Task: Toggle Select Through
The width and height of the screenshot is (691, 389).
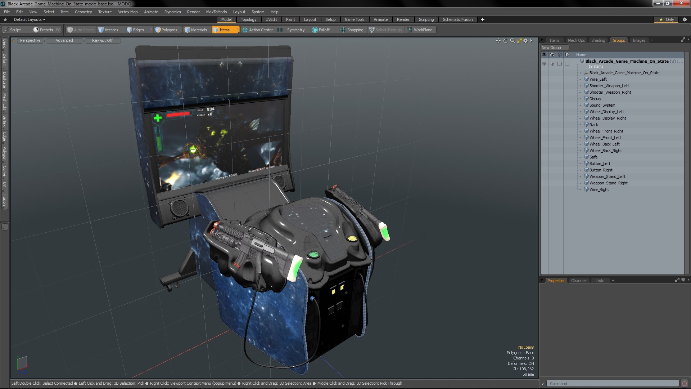Action: click(385, 30)
